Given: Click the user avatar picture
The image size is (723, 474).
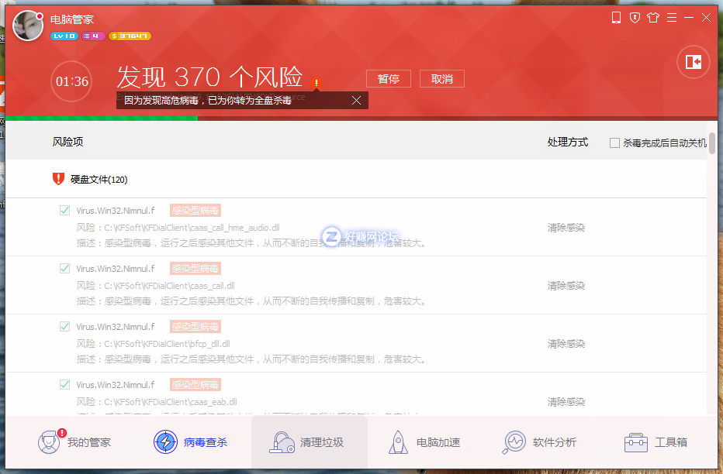Looking at the screenshot, I should pyautogui.click(x=28, y=26).
